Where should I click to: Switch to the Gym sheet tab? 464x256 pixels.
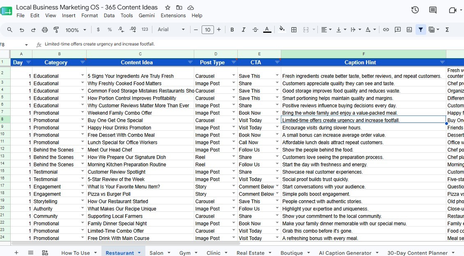(185, 253)
